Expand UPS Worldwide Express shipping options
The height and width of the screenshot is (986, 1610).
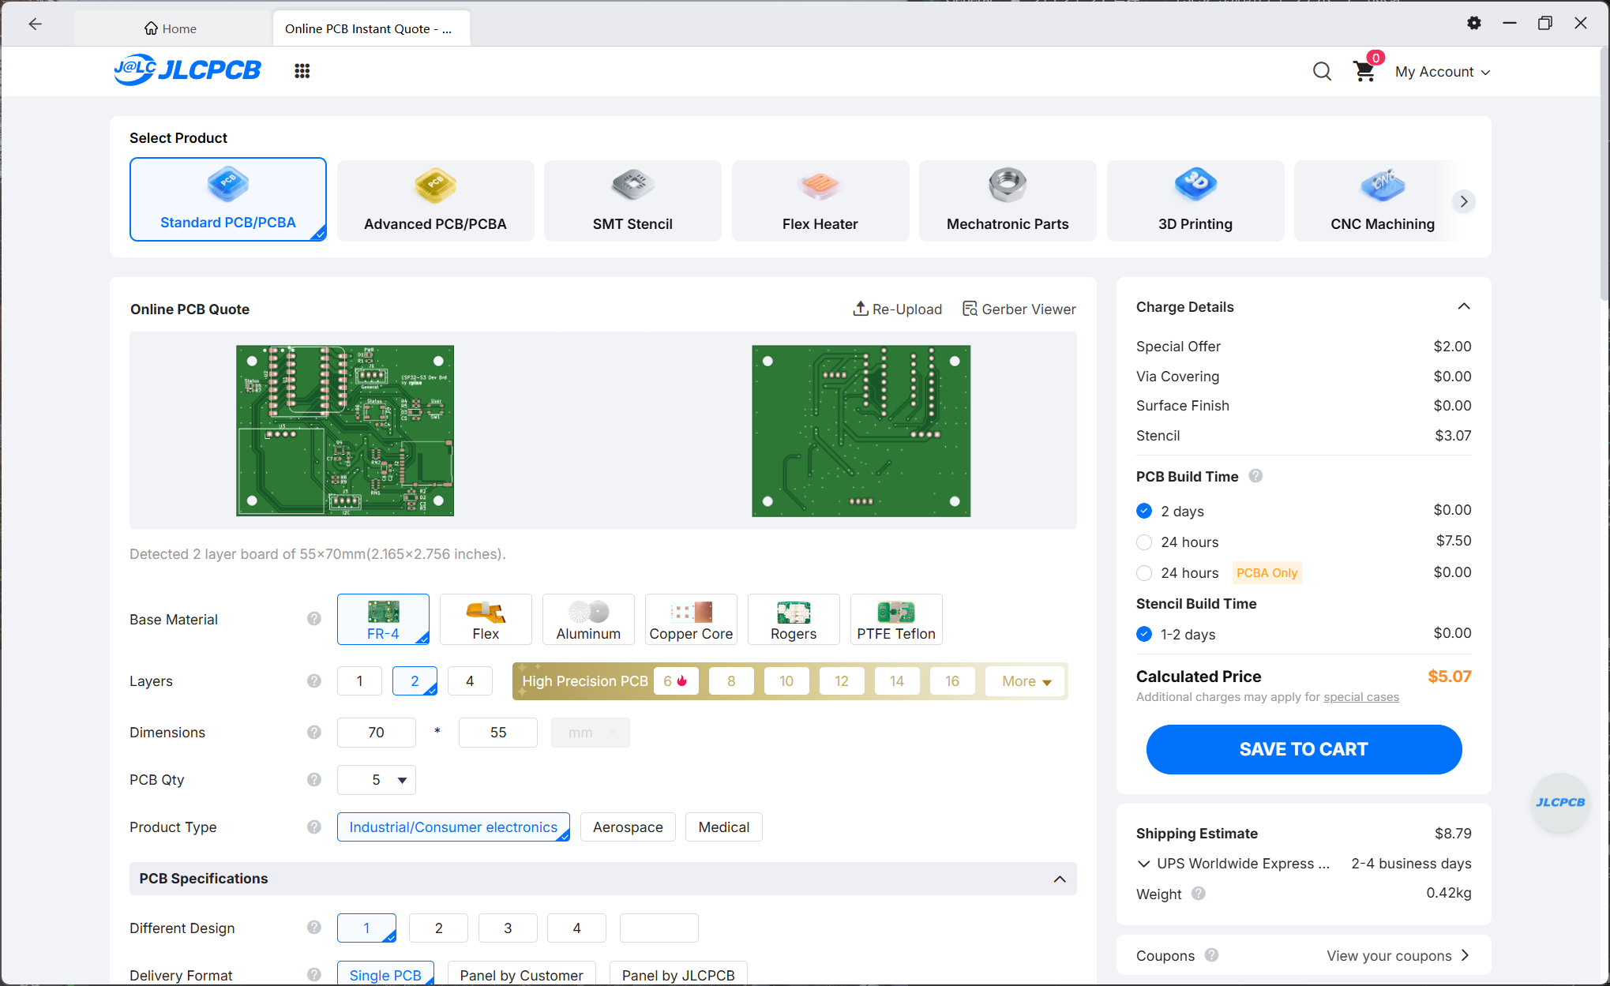point(1143,864)
